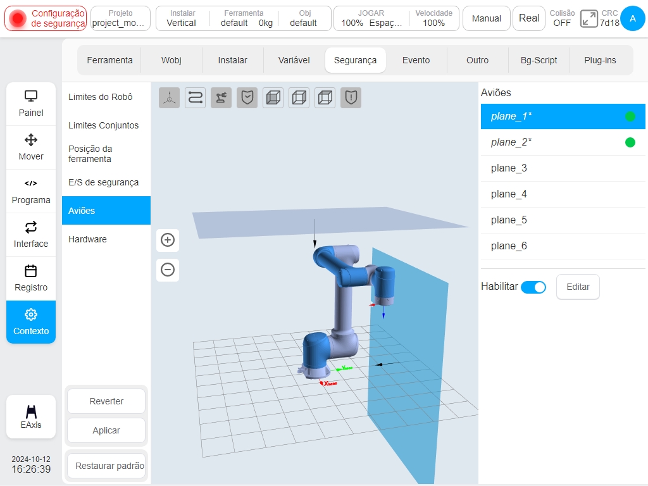This screenshot has width=648, height=486.
Task: Select plane_4 in the Aviões list
Action: 563,194
